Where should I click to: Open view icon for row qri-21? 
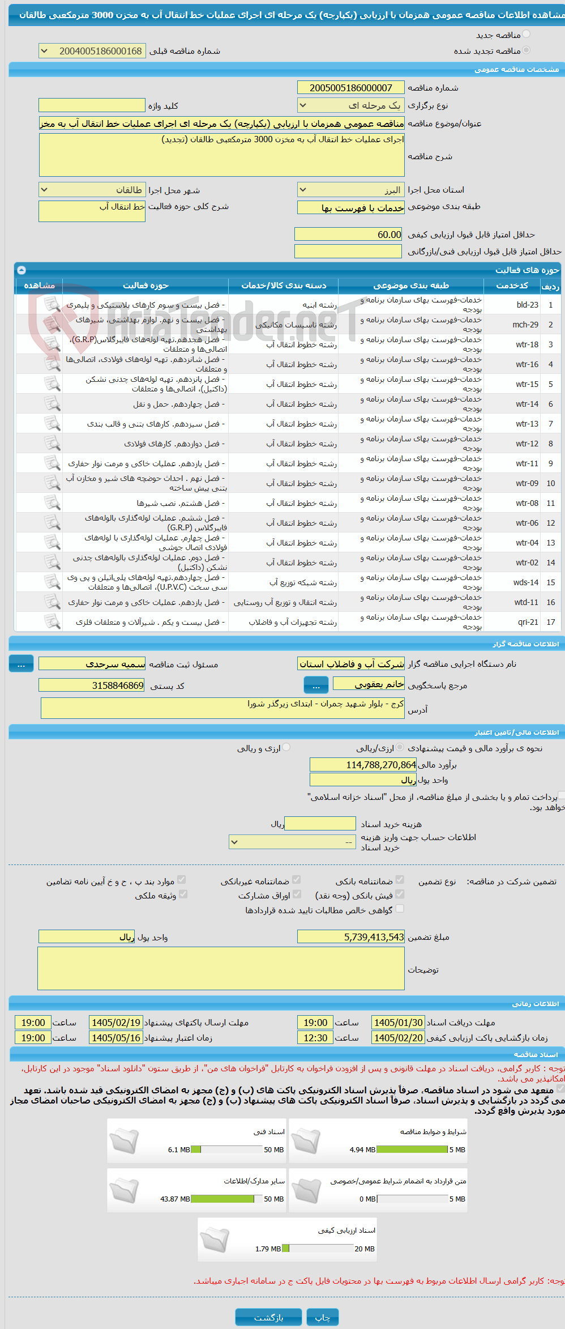pyautogui.click(x=52, y=622)
